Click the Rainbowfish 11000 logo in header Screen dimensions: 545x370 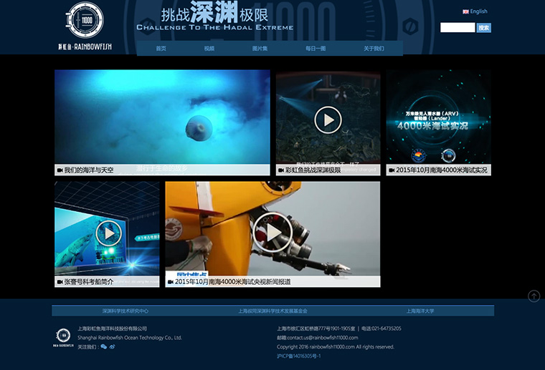coord(85,26)
